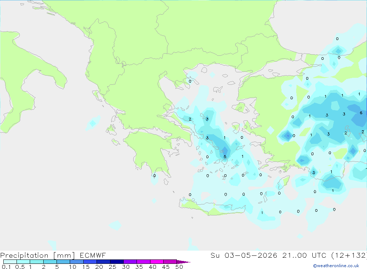Click the 15–20 mm blue legend swatch
This screenshot has width=367, height=269.
coord(90,262)
